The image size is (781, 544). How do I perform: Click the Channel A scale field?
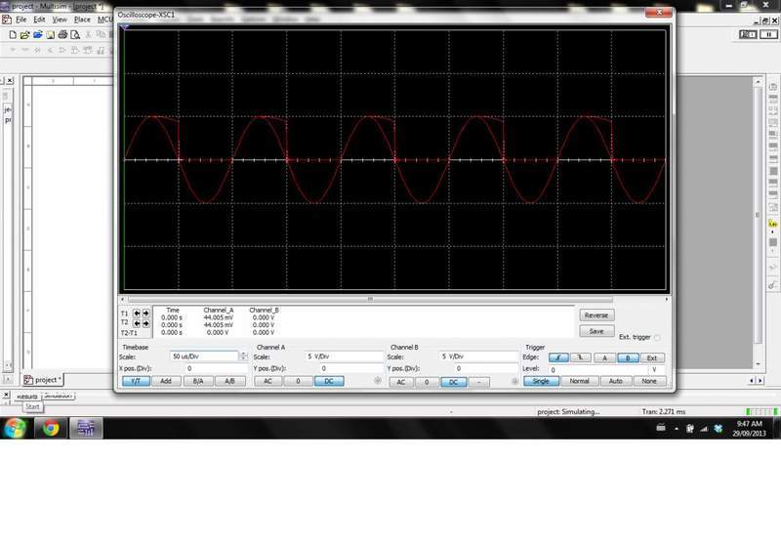click(x=343, y=357)
